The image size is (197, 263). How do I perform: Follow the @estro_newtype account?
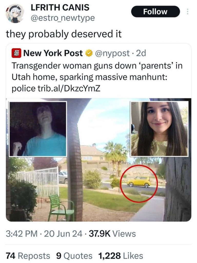[x=155, y=12]
